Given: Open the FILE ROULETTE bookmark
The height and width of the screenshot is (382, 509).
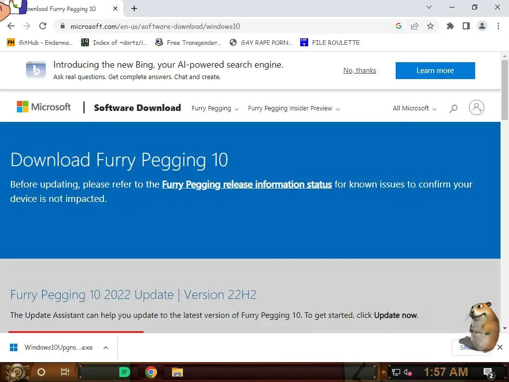Looking at the screenshot, I should [330, 43].
